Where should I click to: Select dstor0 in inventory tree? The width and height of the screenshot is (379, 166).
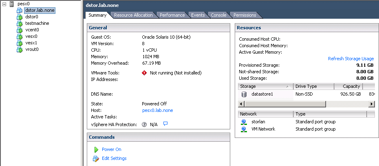click(32, 17)
